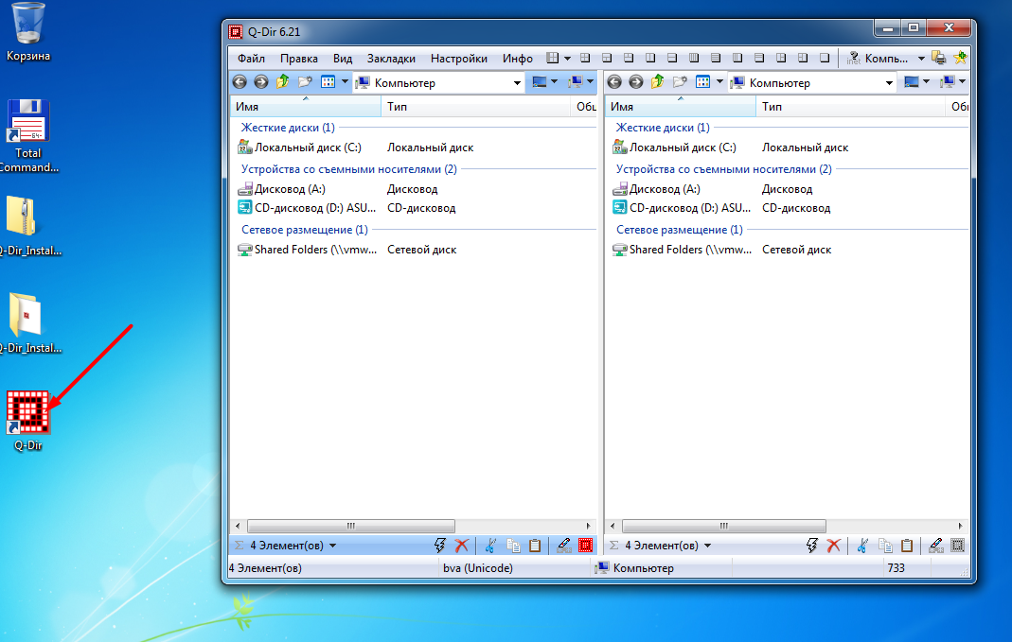Expand left pane view mode arrow
This screenshot has height=642, width=1012.
point(345,82)
